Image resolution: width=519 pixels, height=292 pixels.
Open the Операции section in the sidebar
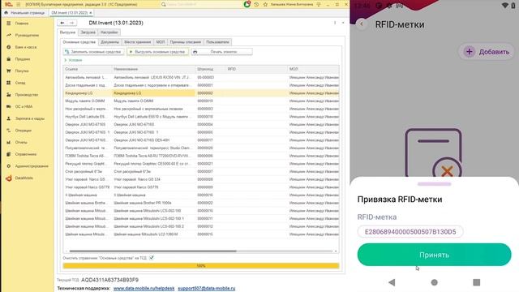[x=23, y=131]
